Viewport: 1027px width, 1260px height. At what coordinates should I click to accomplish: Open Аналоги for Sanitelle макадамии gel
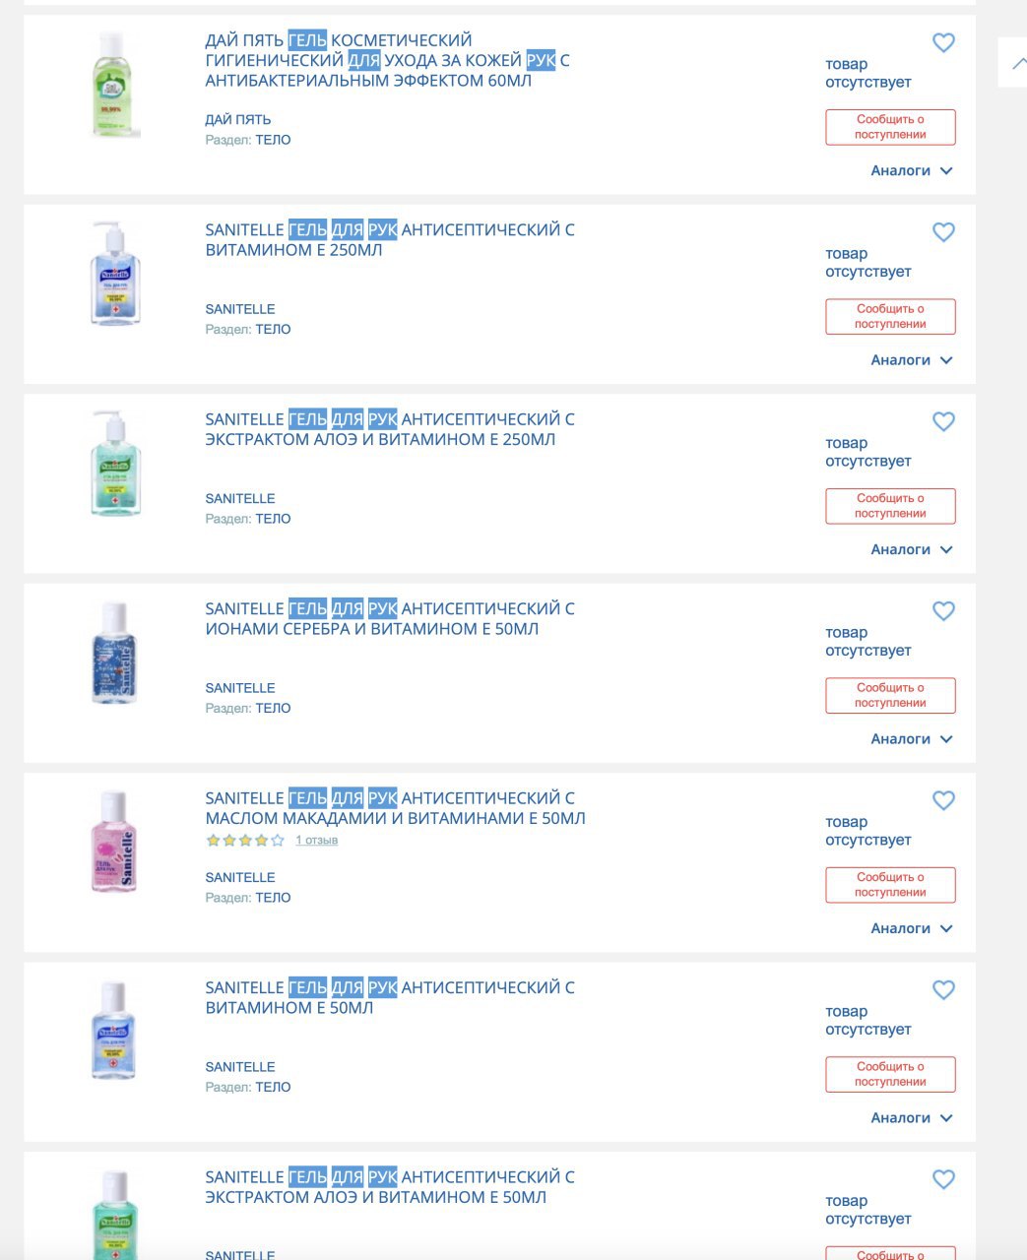click(911, 928)
